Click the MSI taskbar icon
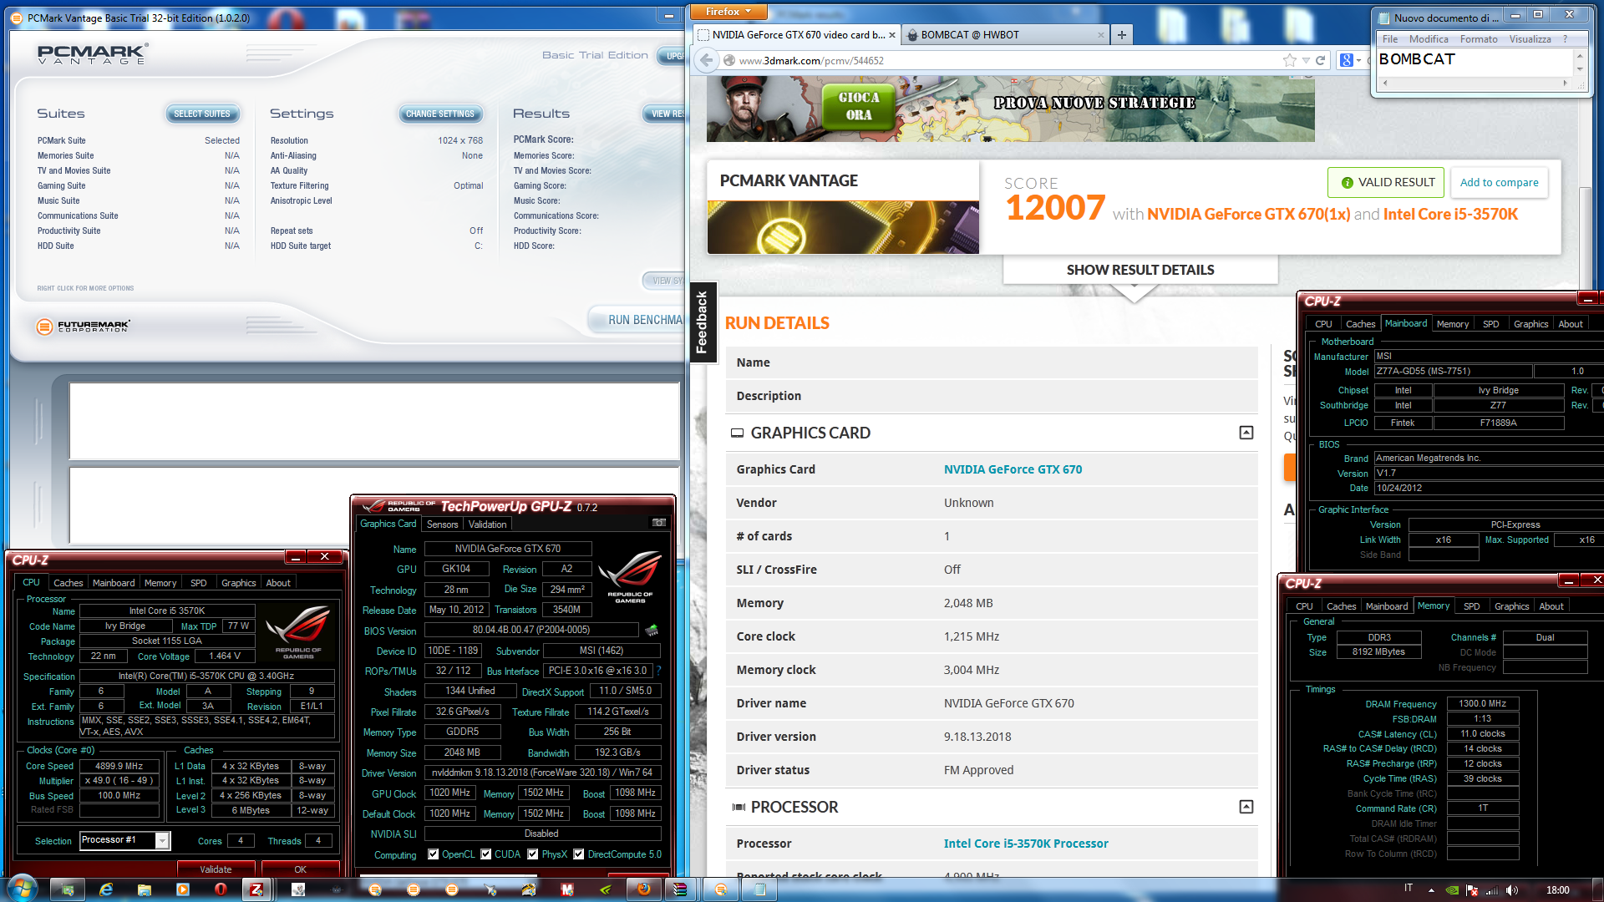This screenshot has width=1604, height=902. coord(567,889)
